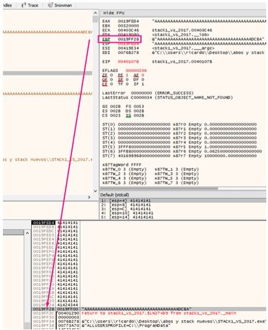
Task: Select the EBP register value 0019FF28
Action: coord(128,39)
